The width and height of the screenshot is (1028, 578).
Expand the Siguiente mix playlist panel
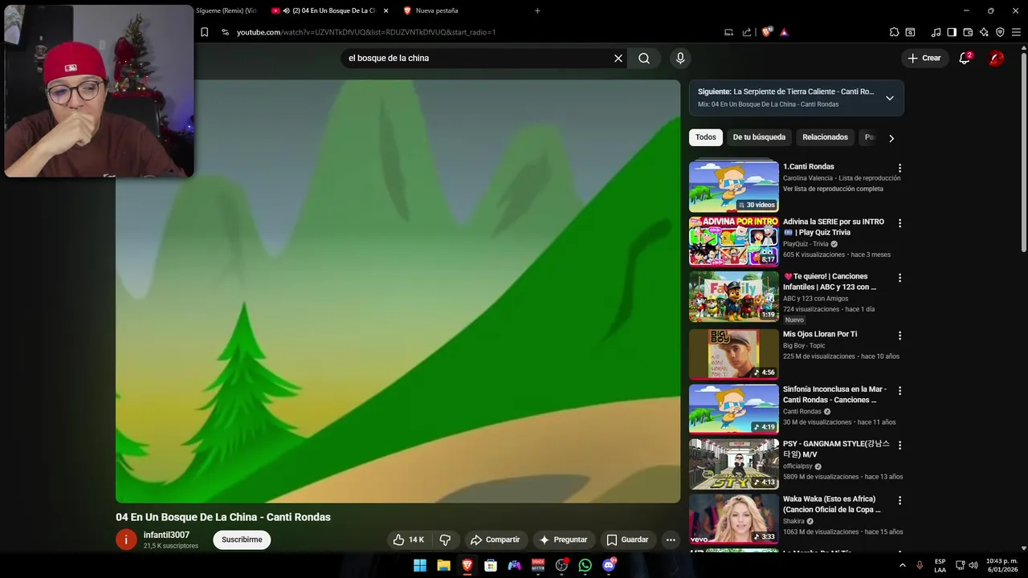point(889,98)
